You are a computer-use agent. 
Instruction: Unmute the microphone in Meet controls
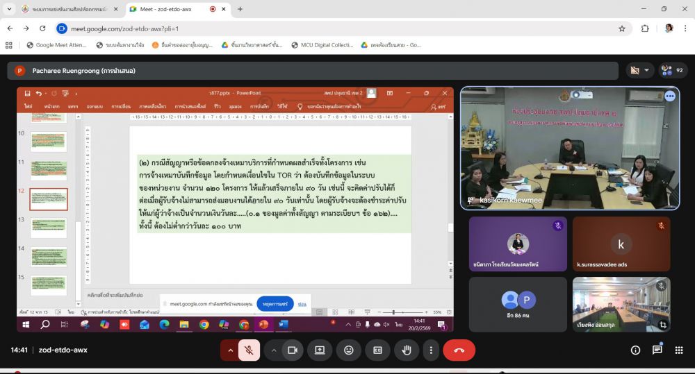click(249, 350)
